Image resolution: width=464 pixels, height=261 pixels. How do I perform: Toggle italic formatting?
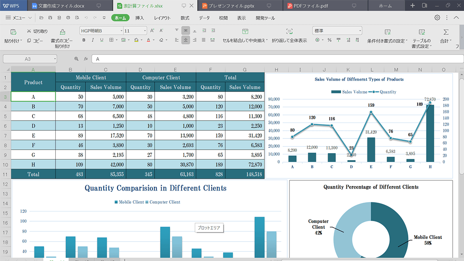tap(93, 40)
